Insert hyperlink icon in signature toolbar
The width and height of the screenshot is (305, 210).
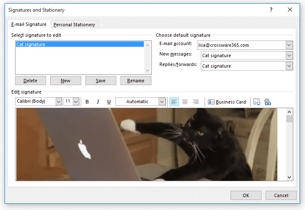268,102
